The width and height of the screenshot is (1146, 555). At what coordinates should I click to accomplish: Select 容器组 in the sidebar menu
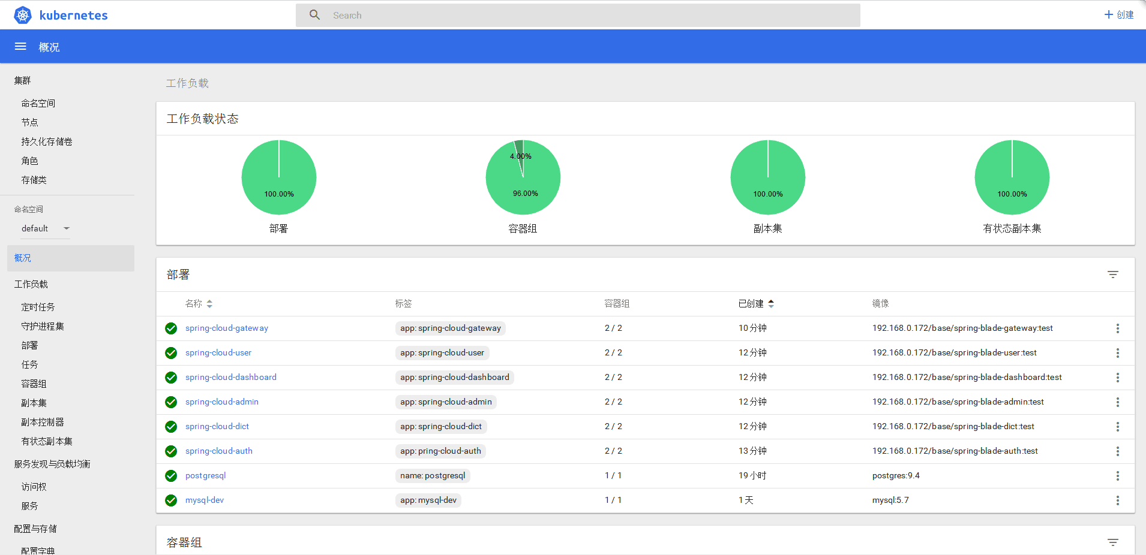point(34,384)
